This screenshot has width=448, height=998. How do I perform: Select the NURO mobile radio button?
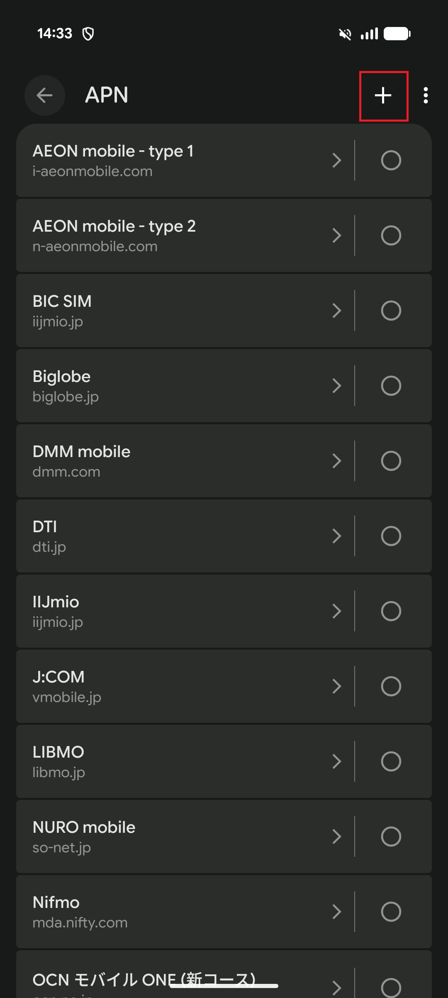click(391, 837)
